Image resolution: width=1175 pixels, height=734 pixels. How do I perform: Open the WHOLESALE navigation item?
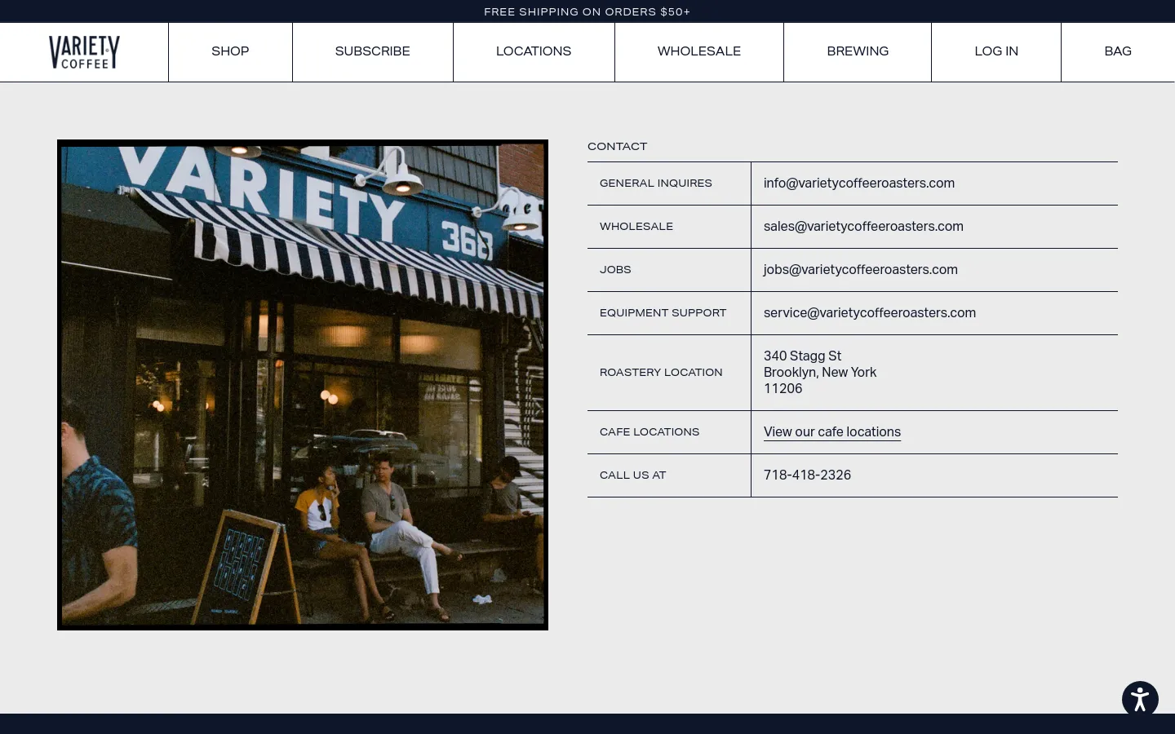pos(699,51)
